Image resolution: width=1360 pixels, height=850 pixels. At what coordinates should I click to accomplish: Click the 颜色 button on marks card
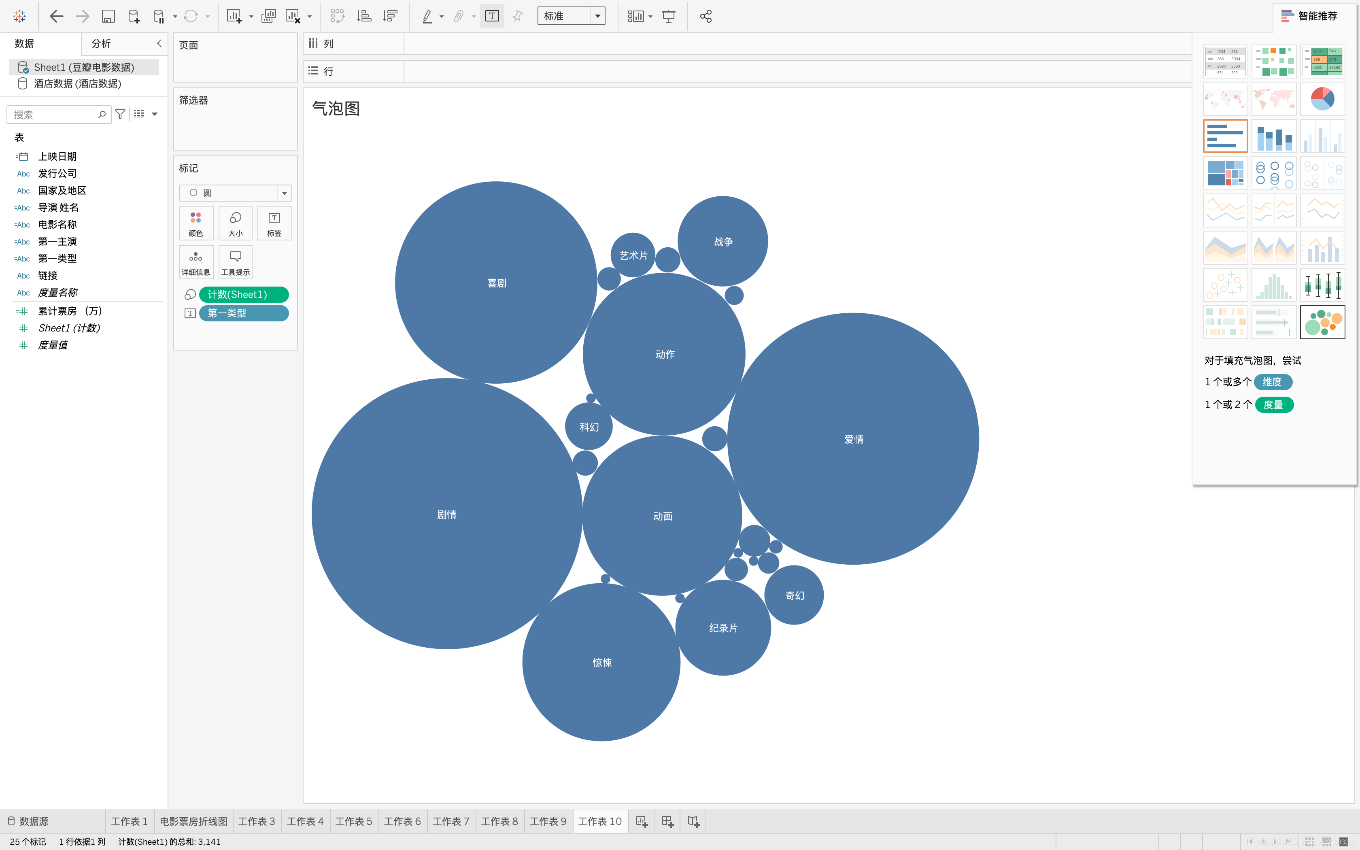pos(195,224)
